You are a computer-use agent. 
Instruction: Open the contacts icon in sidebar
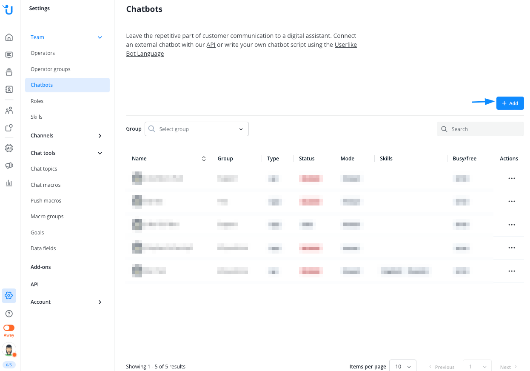pyautogui.click(x=9, y=90)
